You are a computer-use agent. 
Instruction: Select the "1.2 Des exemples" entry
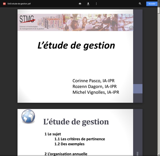[69, 144]
